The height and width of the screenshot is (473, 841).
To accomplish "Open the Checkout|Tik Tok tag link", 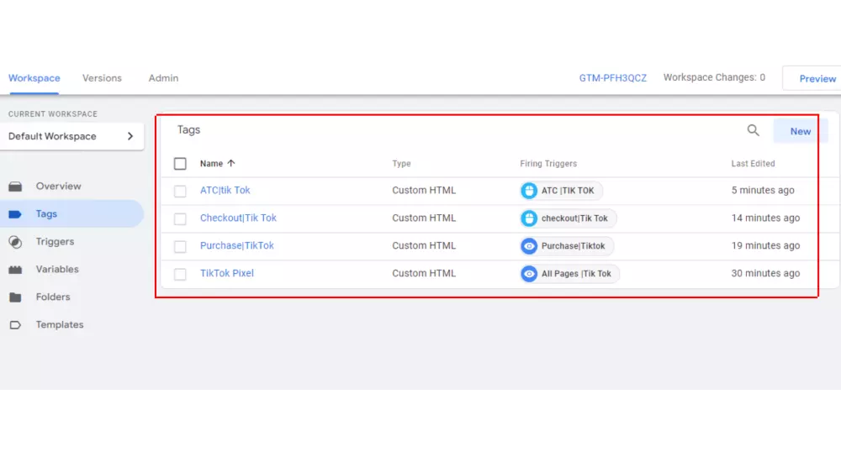I will [x=238, y=218].
